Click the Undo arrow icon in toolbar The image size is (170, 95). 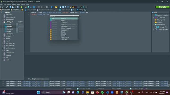(x=15, y=7)
